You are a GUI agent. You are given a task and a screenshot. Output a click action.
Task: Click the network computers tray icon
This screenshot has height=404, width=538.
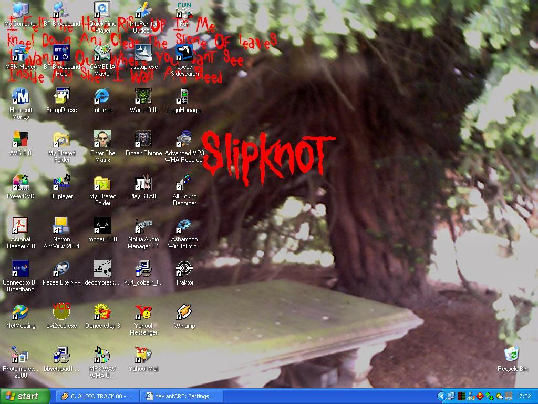pyautogui.click(x=451, y=397)
